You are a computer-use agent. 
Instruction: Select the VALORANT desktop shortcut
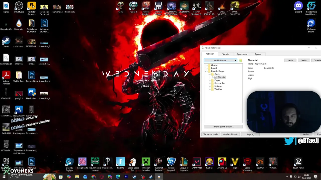tap(197, 163)
